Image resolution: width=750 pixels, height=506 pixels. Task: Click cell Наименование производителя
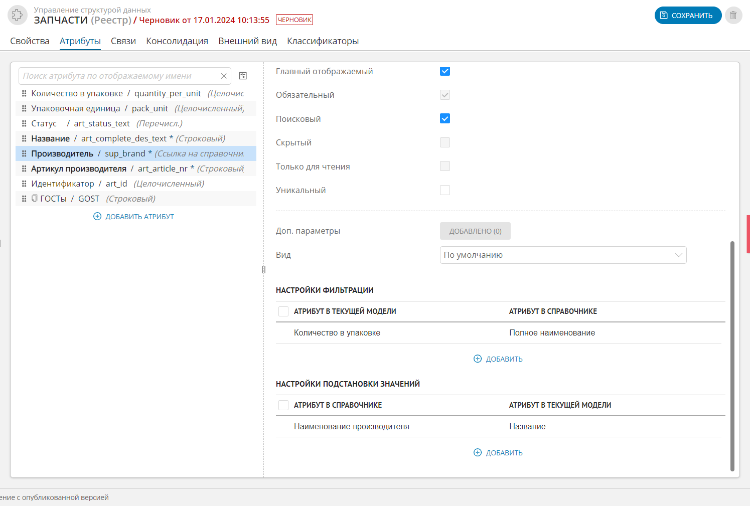click(x=352, y=427)
